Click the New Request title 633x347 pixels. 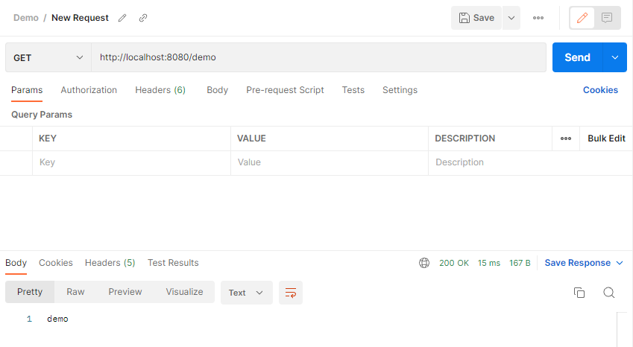tap(80, 18)
